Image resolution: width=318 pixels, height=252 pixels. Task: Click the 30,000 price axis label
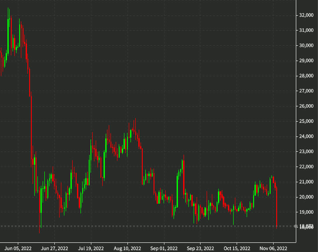tap(307, 45)
